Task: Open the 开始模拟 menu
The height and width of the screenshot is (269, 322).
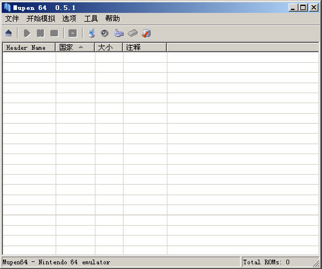Action: tap(40, 19)
